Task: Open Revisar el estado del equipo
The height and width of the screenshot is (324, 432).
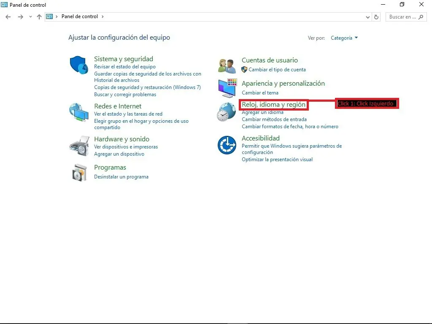Action: (x=125, y=67)
